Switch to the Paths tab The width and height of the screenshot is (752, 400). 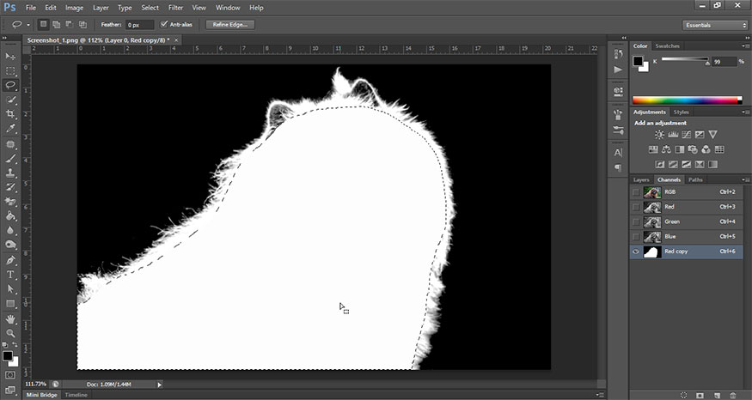coord(695,179)
